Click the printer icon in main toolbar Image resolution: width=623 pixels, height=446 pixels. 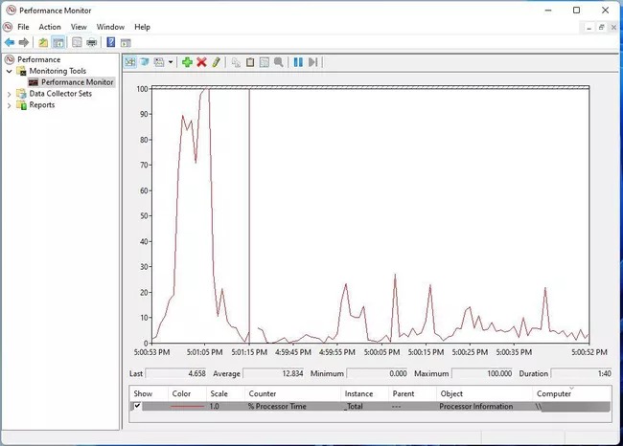click(x=92, y=42)
